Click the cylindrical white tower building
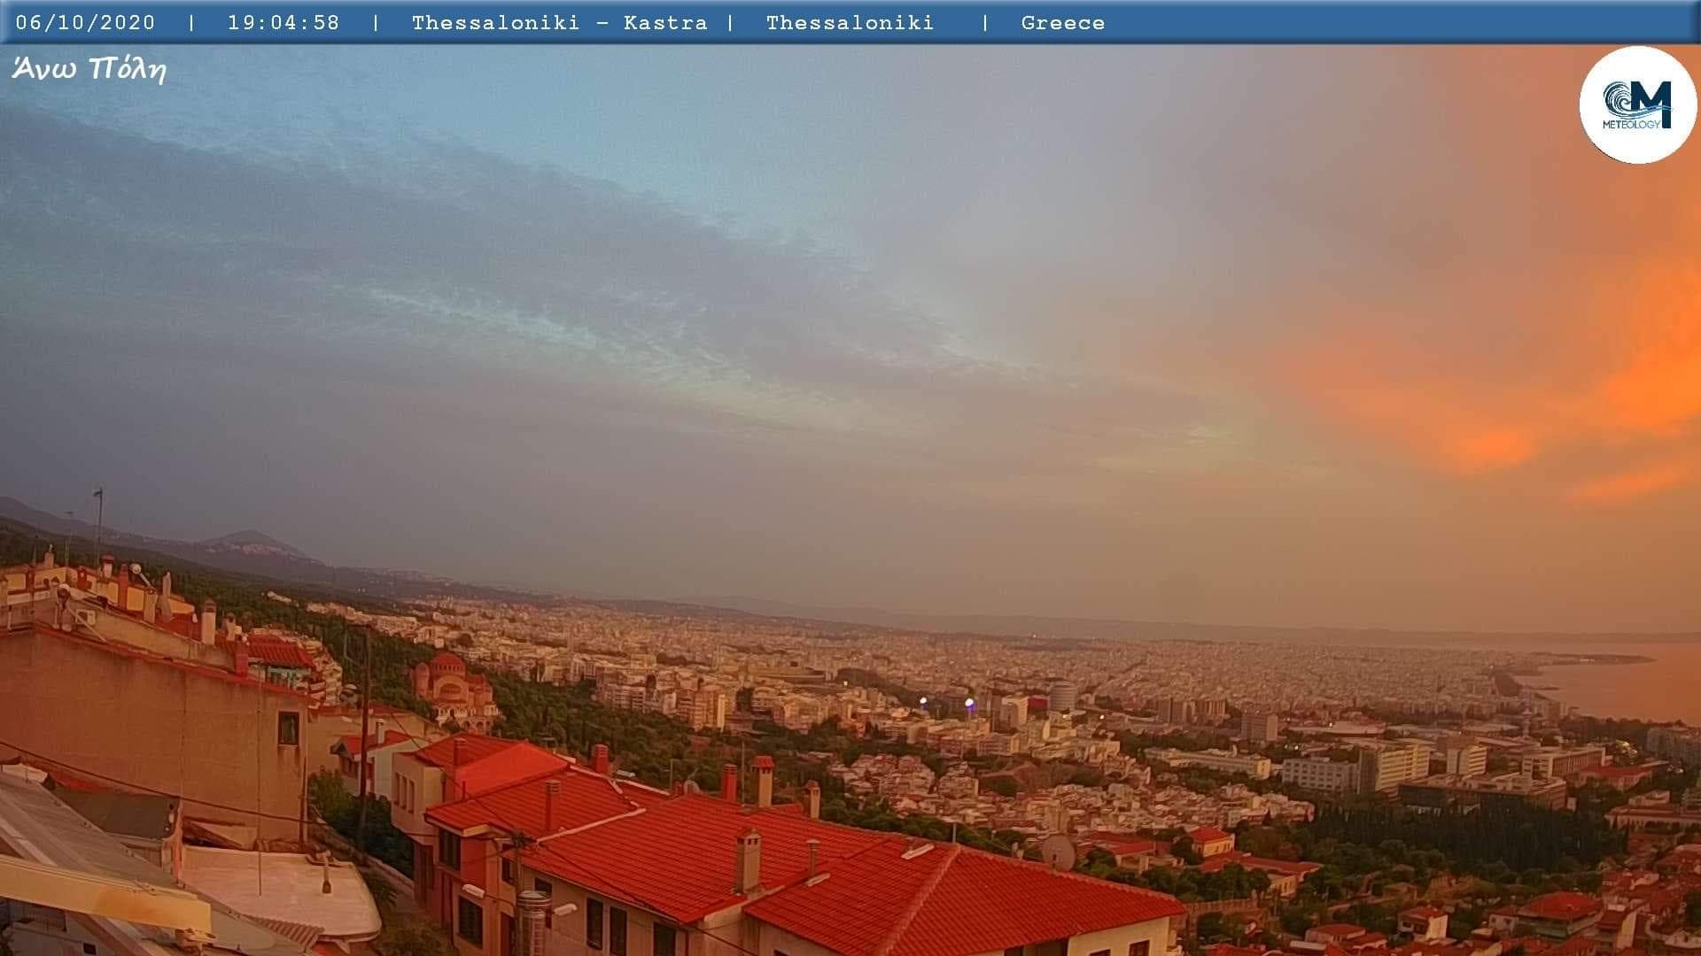Screen dimensions: 1701x956 click(x=1062, y=698)
